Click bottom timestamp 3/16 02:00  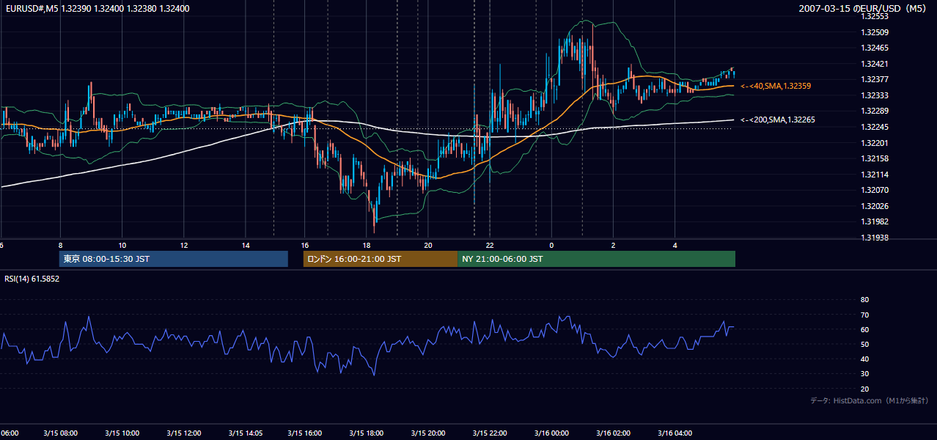click(x=613, y=433)
